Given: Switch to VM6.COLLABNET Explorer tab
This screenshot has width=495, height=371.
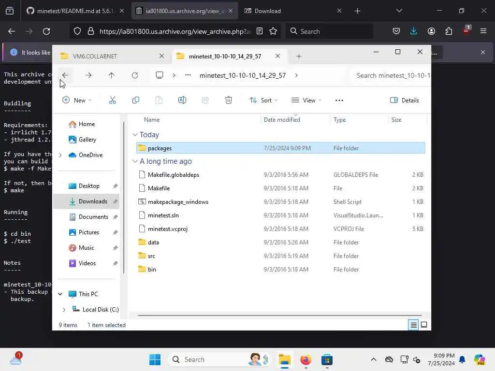Looking at the screenshot, I should [x=112, y=56].
